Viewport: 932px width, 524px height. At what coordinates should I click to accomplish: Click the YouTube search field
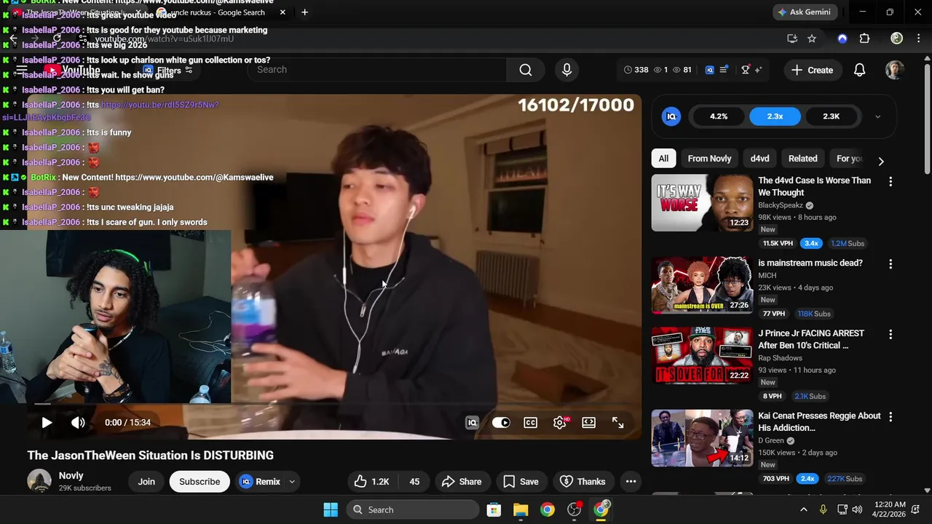(x=379, y=69)
